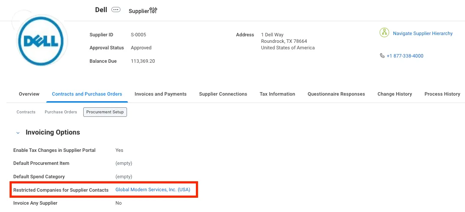465x212 pixels.
Task: Click (empty) value of Default Procurement Item
Action: point(124,163)
